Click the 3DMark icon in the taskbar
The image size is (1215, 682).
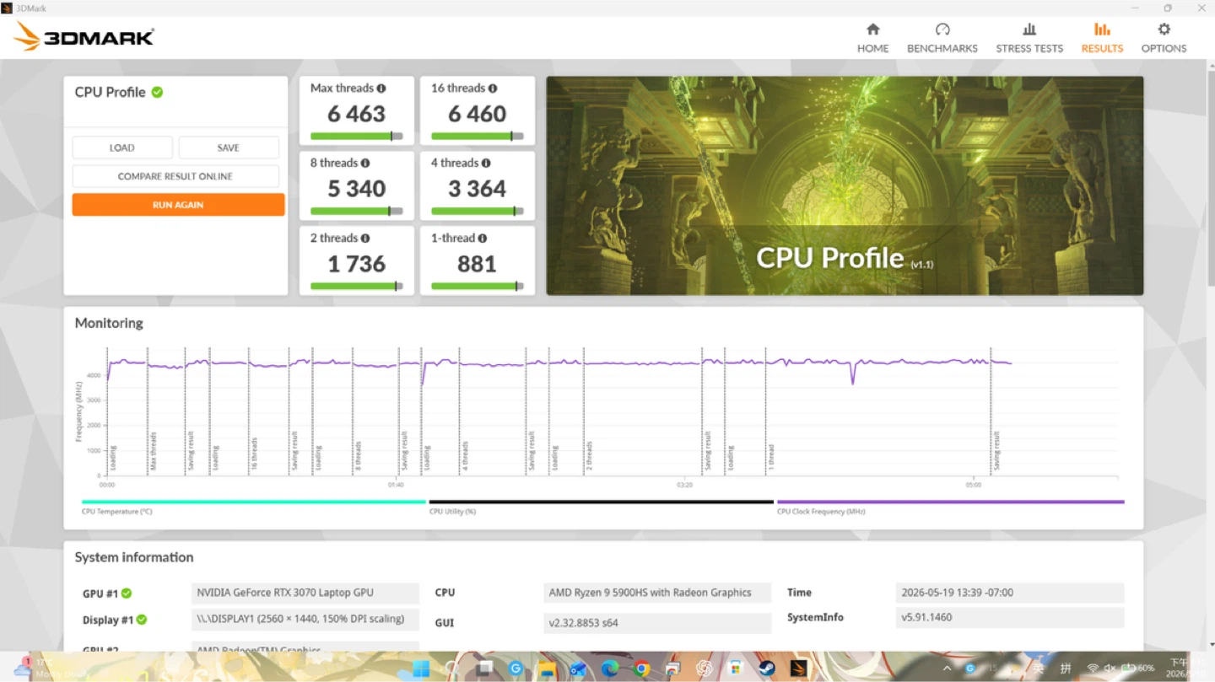click(799, 669)
